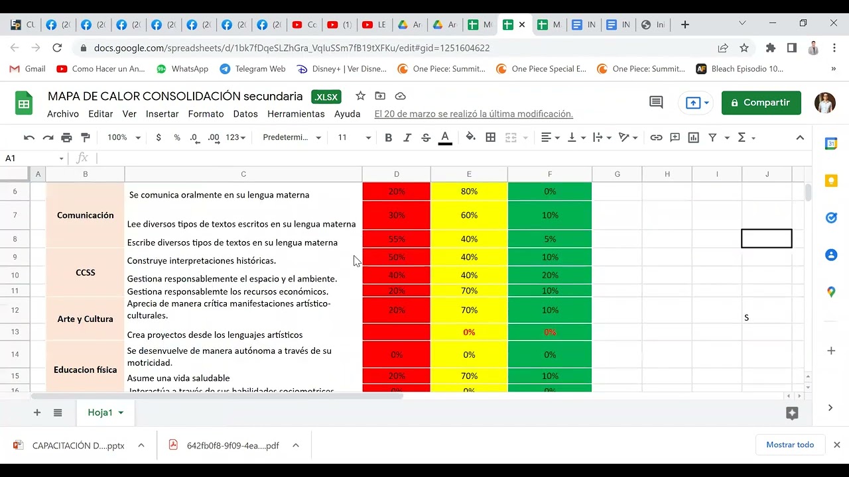
Task: Expand the Hoja1 sheet tab menu
Action: pyautogui.click(x=122, y=412)
